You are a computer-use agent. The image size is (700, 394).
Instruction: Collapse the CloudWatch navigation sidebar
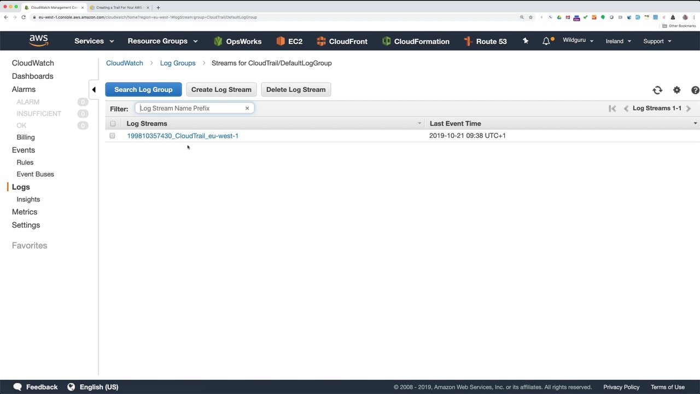click(94, 90)
